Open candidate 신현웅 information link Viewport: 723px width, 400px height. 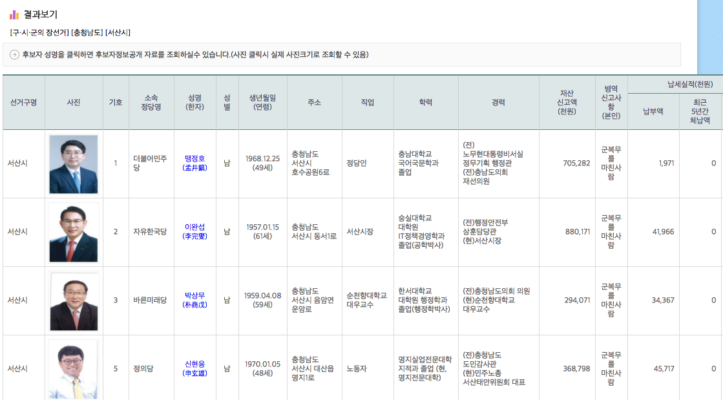pyautogui.click(x=194, y=368)
